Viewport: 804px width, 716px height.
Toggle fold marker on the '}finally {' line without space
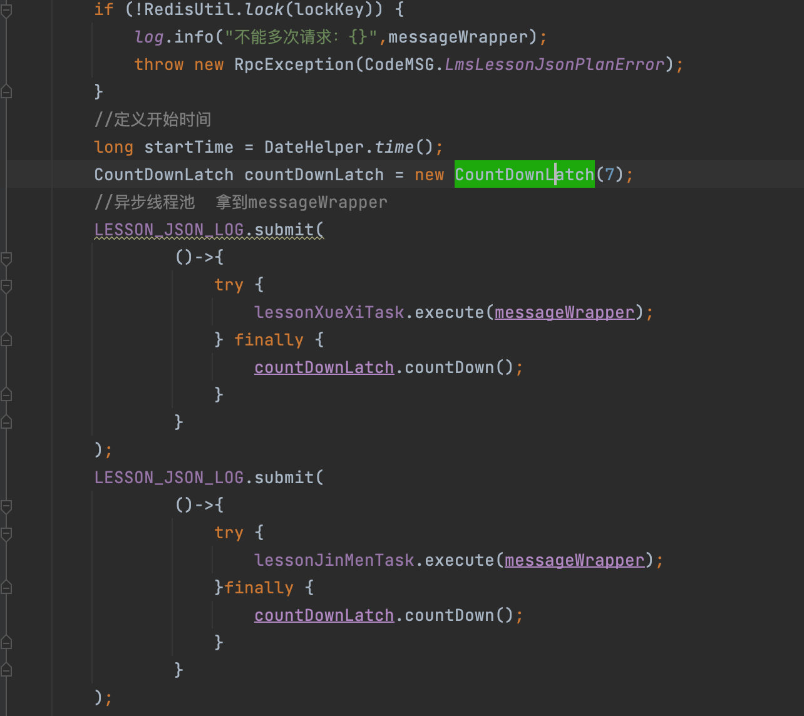[6, 588]
